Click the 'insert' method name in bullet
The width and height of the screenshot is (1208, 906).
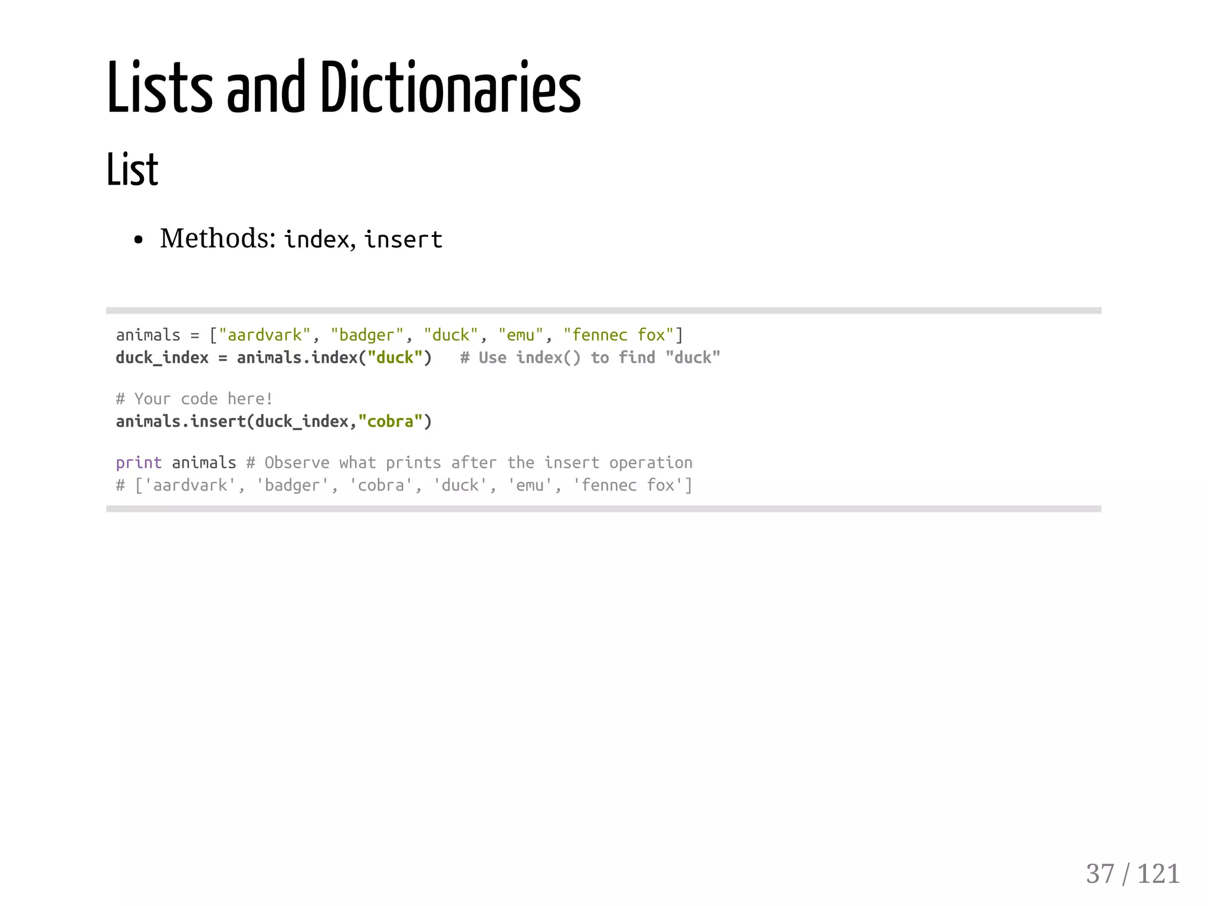[x=403, y=240]
